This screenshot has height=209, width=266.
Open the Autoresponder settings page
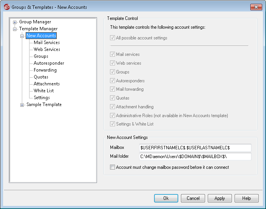tap(49, 63)
